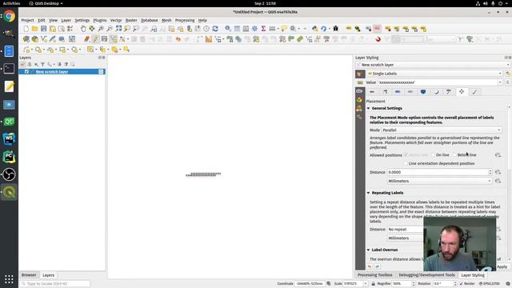Click the Sum statistics icon
The height and width of the screenshot is (288, 512).
coord(263,29)
